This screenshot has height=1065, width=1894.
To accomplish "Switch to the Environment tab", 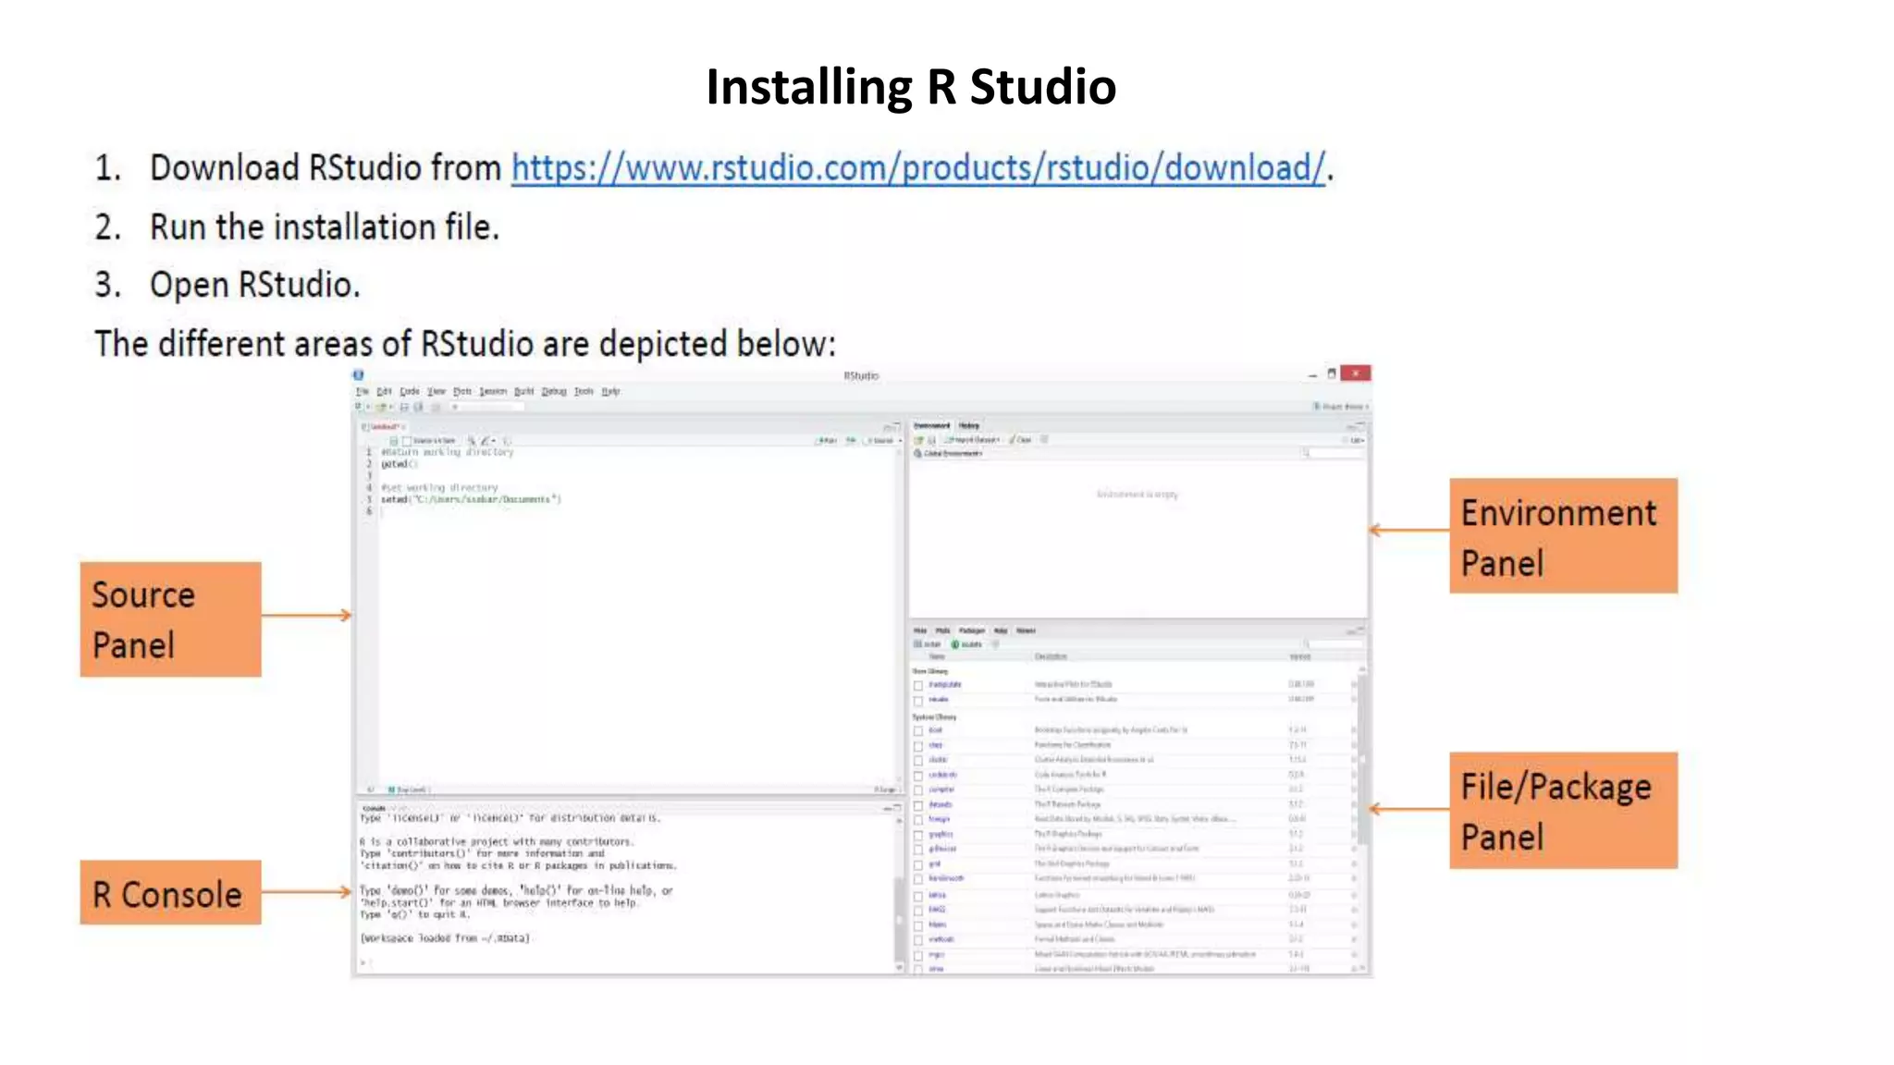I will [931, 425].
